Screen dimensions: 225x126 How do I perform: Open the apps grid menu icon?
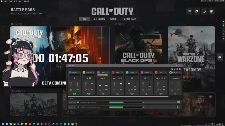(189, 11)
